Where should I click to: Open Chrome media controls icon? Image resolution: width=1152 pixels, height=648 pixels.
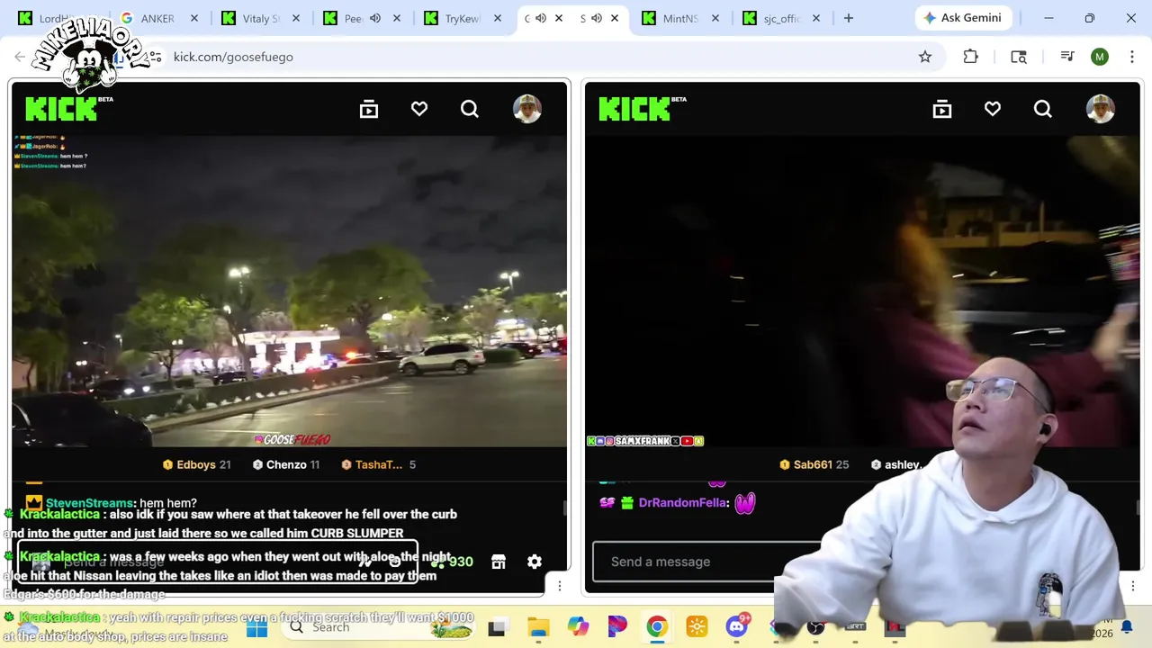click(x=1067, y=57)
